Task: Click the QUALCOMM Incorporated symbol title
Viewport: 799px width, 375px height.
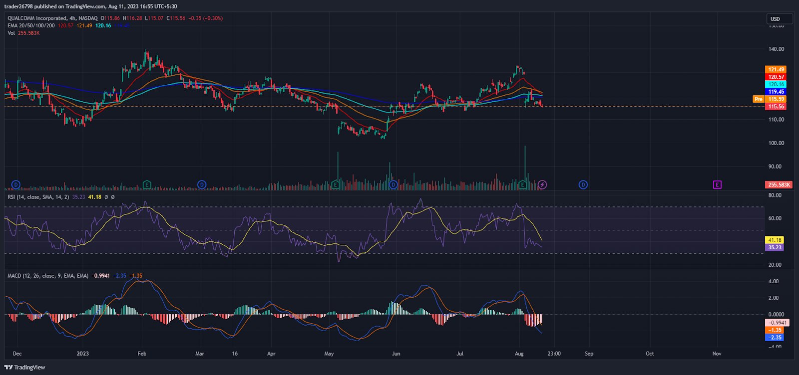Action: click(52, 18)
